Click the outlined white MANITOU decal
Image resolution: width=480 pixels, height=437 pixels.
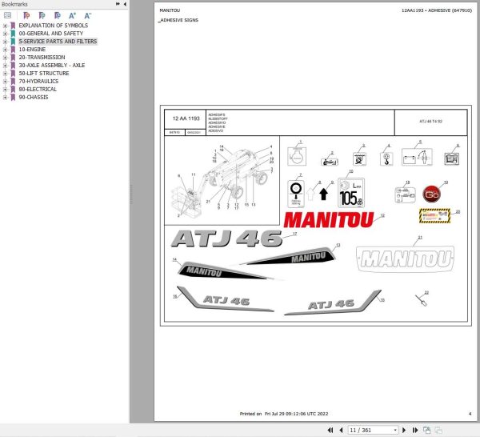click(405, 259)
